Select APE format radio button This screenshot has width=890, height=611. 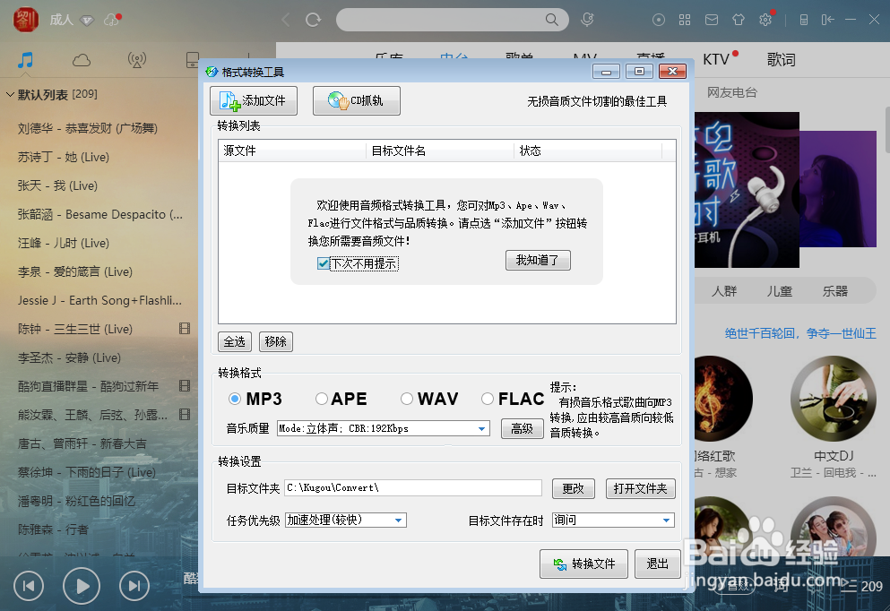(321, 399)
